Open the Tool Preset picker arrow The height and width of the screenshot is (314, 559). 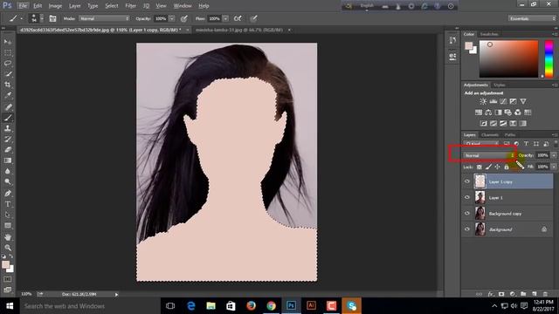click(21, 18)
